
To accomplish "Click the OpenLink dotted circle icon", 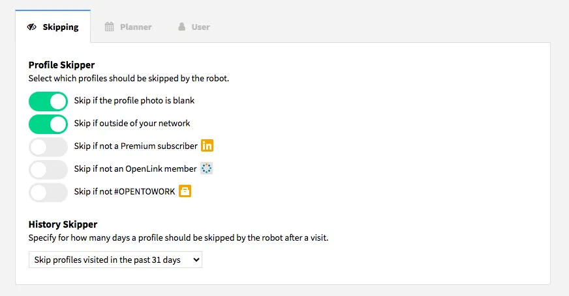I will [x=206, y=168].
